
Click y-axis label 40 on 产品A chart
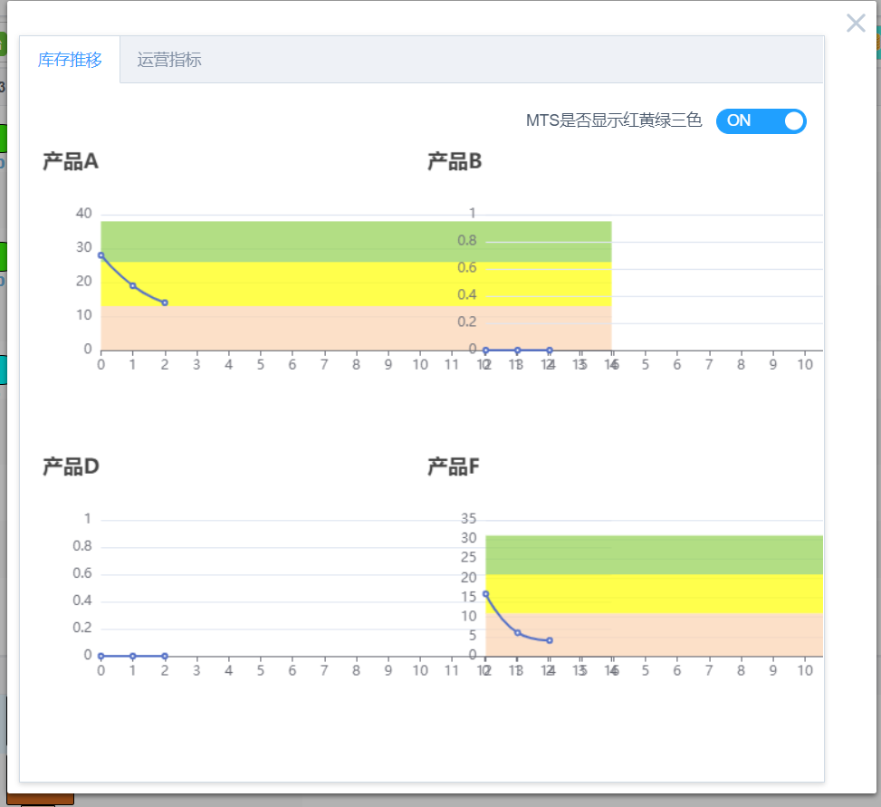(83, 214)
